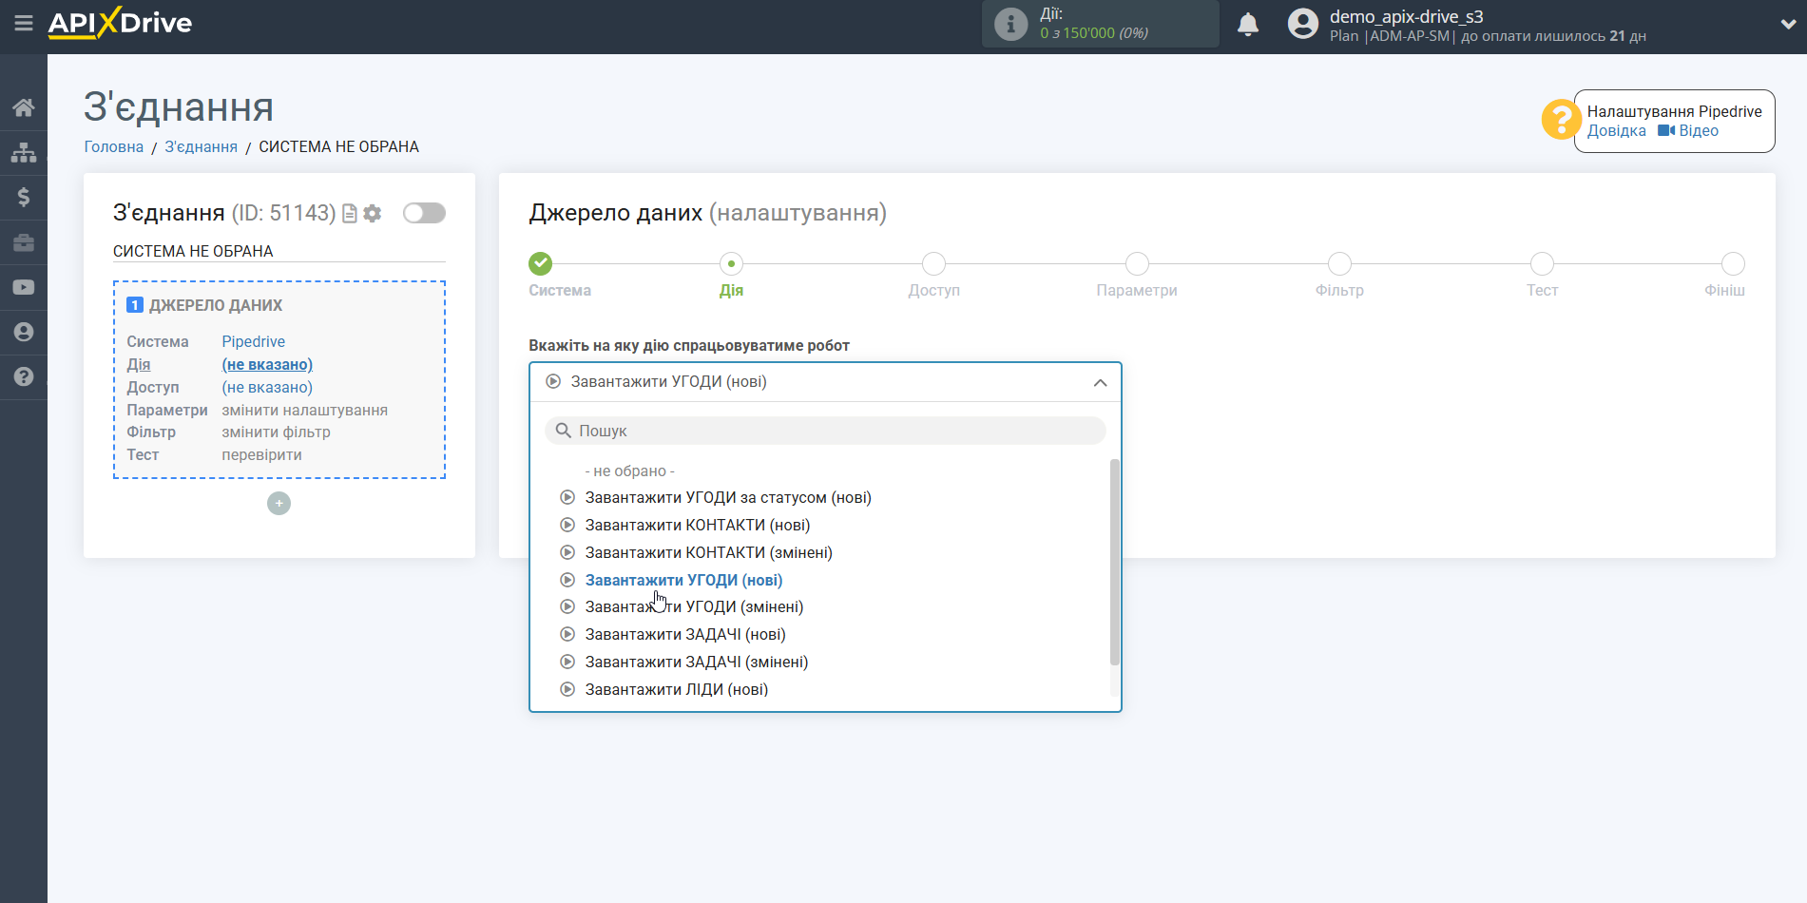1807x903 pixels.
Task: Go to the Дія step
Action: pyautogui.click(x=731, y=263)
